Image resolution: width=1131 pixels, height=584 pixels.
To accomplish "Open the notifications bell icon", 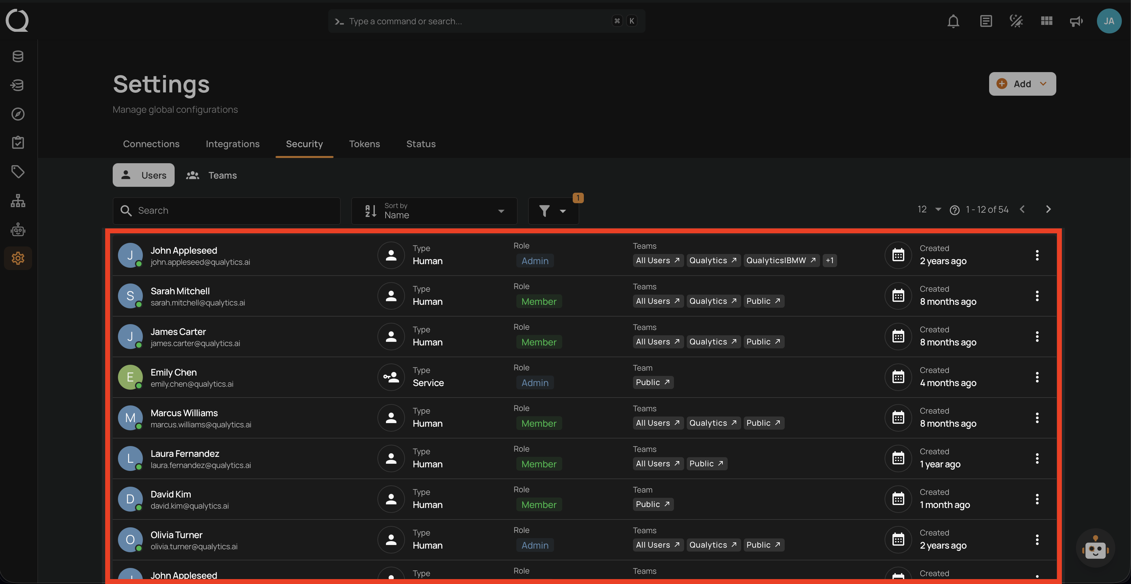I will pos(953,21).
